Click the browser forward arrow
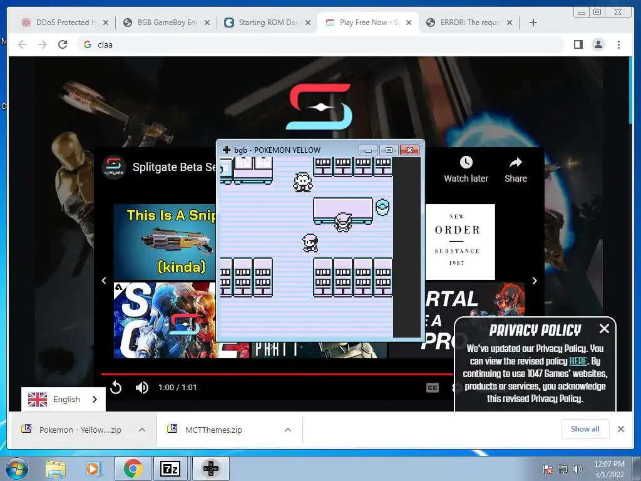The height and width of the screenshot is (481, 641). [x=43, y=44]
